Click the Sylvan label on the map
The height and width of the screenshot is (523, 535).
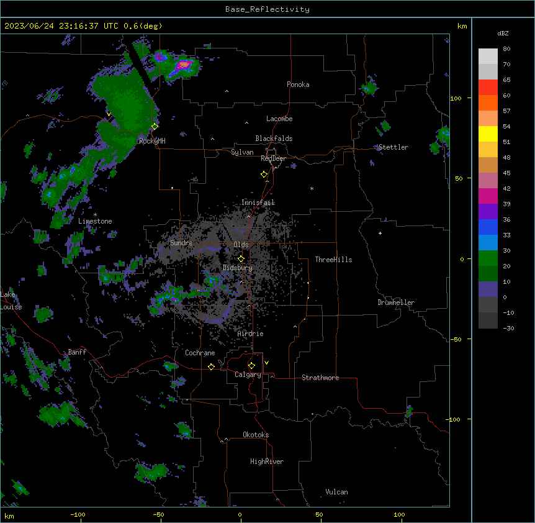click(242, 152)
